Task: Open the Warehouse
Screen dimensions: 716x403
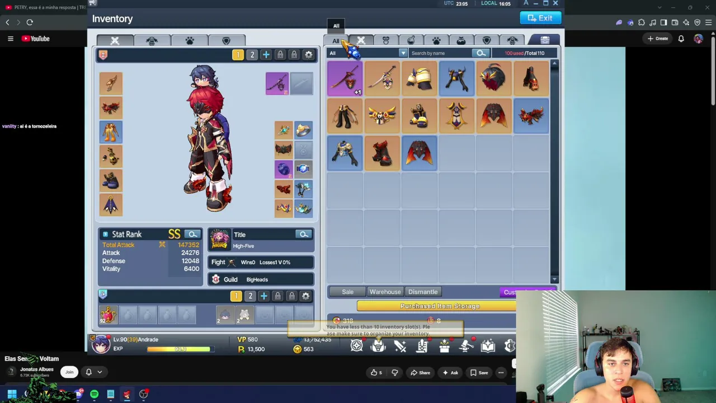Action: pos(385,292)
